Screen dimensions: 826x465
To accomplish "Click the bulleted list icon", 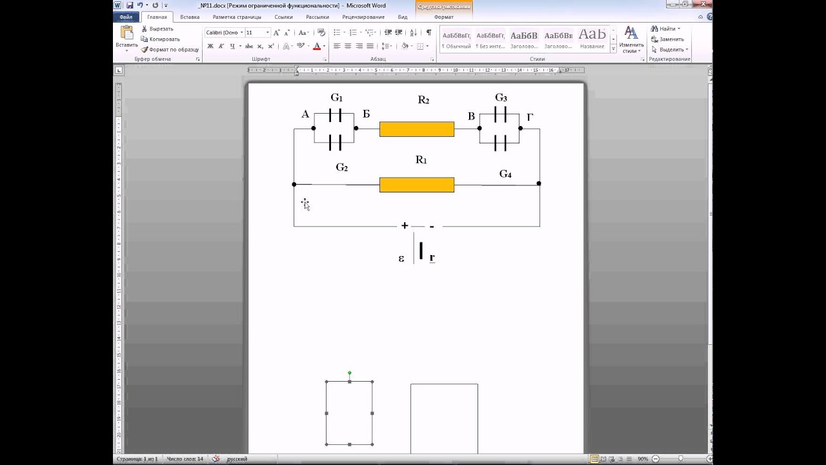I will pyautogui.click(x=337, y=32).
